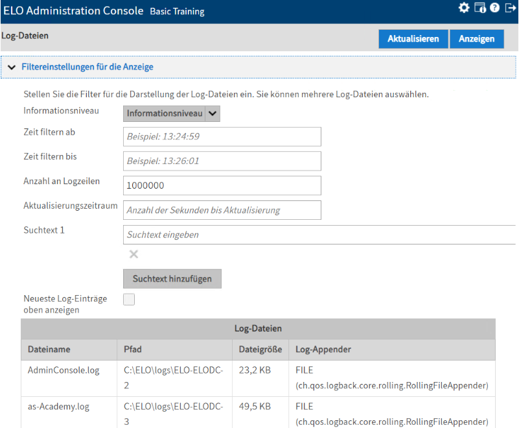
Task: Select the Anzahl an Logzeilen field
Action: pyautogui.click(x=222, y=185)
